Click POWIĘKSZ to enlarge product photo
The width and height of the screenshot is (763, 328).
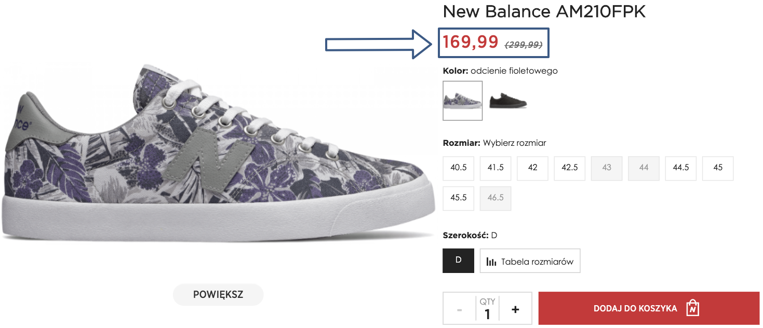point(218,294)
